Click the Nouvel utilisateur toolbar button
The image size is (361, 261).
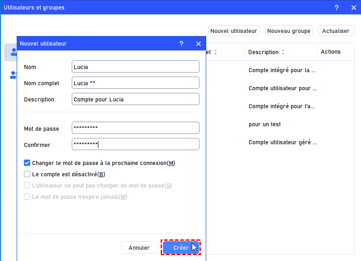[234, 31]
